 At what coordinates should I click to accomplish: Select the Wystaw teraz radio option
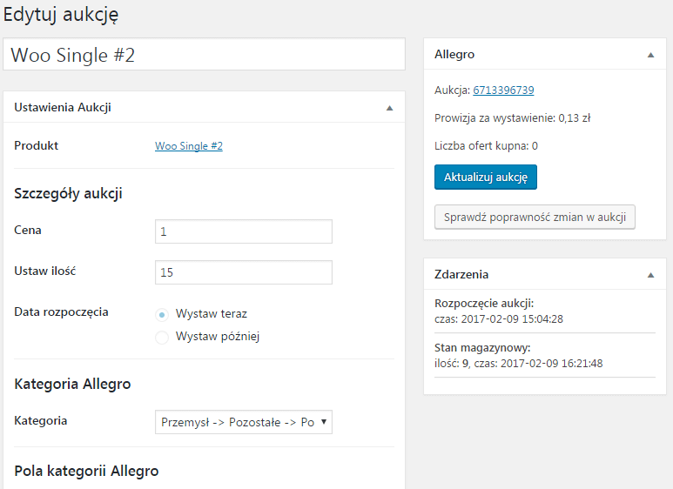coord(162,315)
